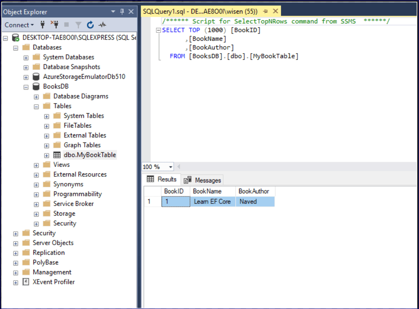The height and width of the screenshot is (309, 419).
Task: Open the 100 % zoom dropdown
Action: 171,167
